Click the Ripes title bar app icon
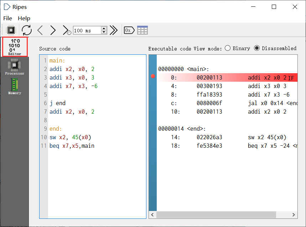This screenshot has height=227, width=306. click(7, 7)
